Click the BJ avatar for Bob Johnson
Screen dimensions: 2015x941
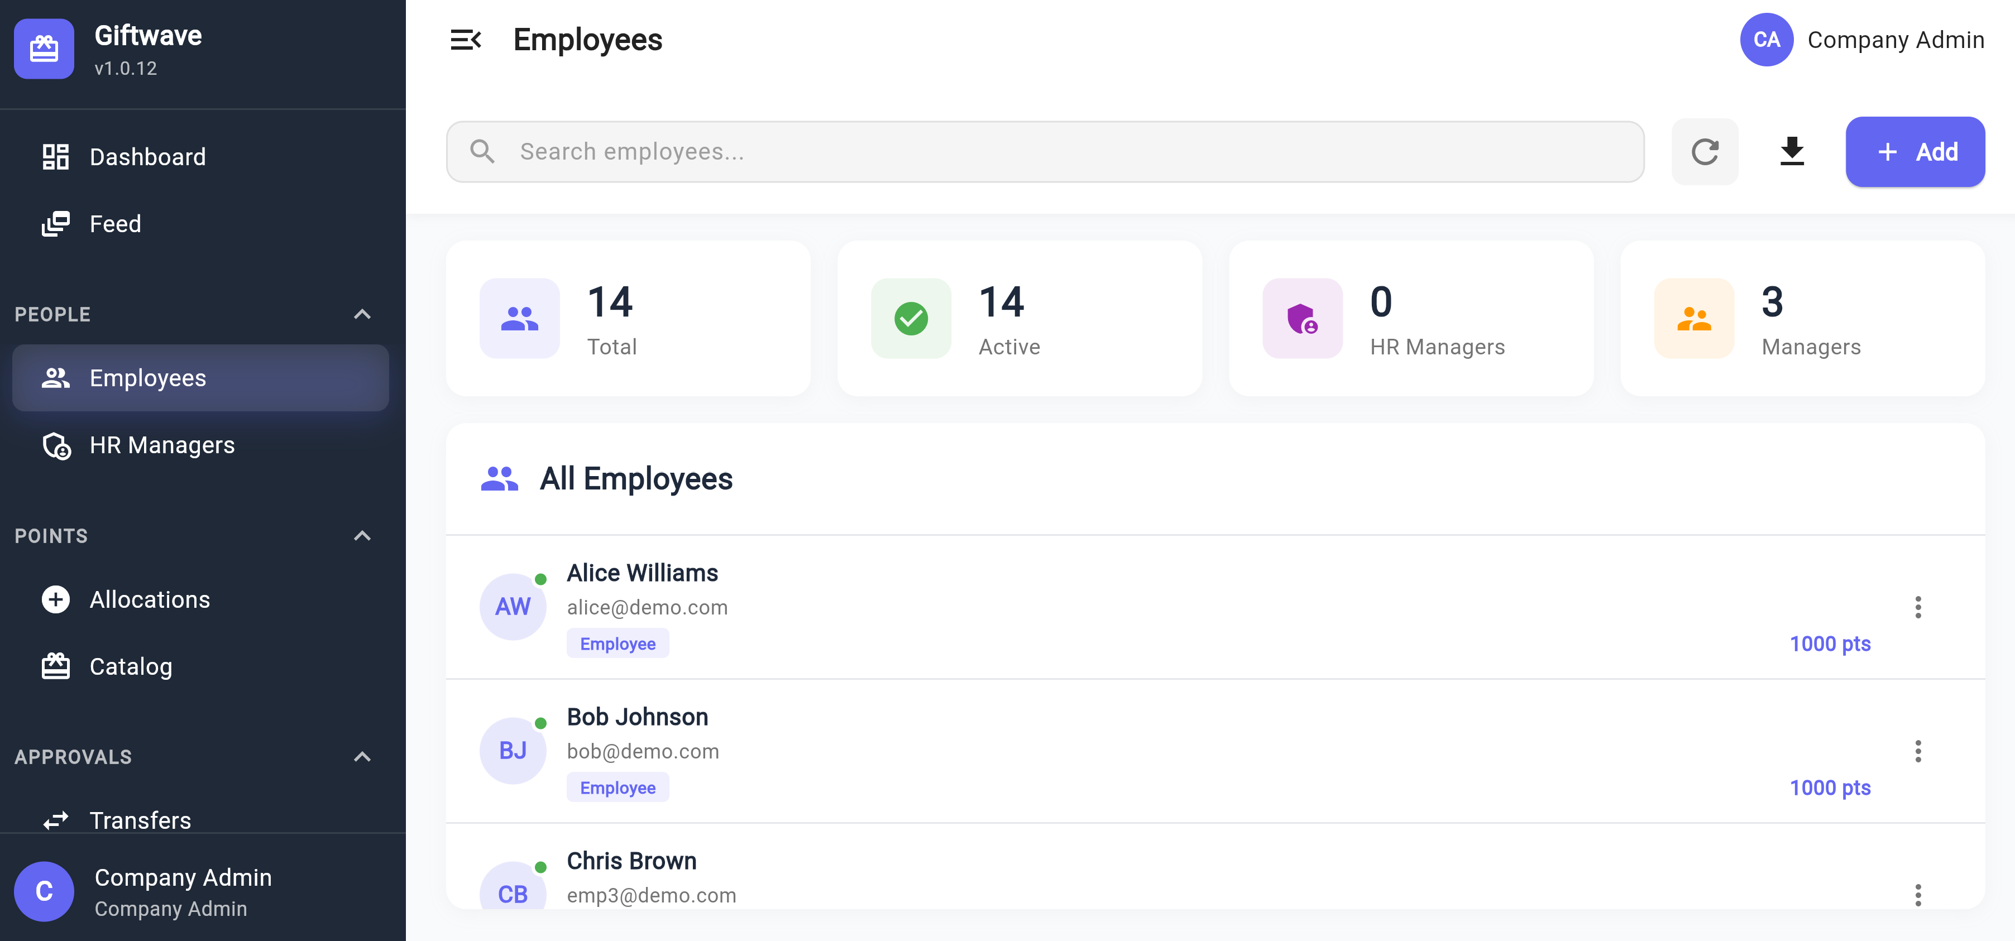coord(513,751)
